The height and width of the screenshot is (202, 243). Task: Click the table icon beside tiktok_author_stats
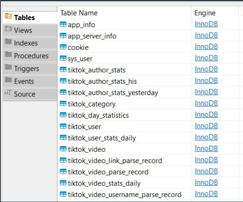(x=63, y=69)
